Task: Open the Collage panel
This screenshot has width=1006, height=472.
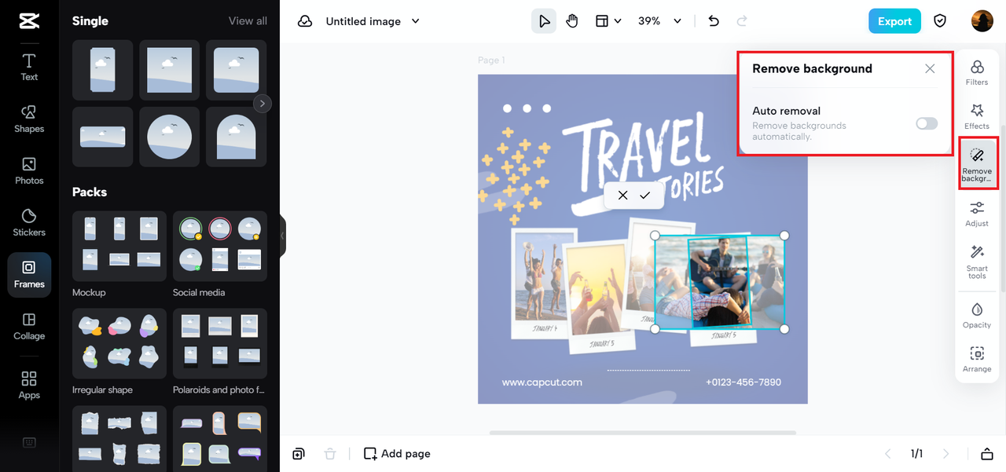Action: pos(29,327)
